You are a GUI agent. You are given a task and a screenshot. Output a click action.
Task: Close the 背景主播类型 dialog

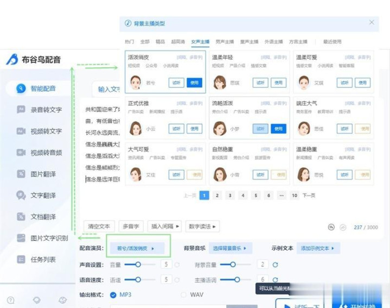click(372, 22)
